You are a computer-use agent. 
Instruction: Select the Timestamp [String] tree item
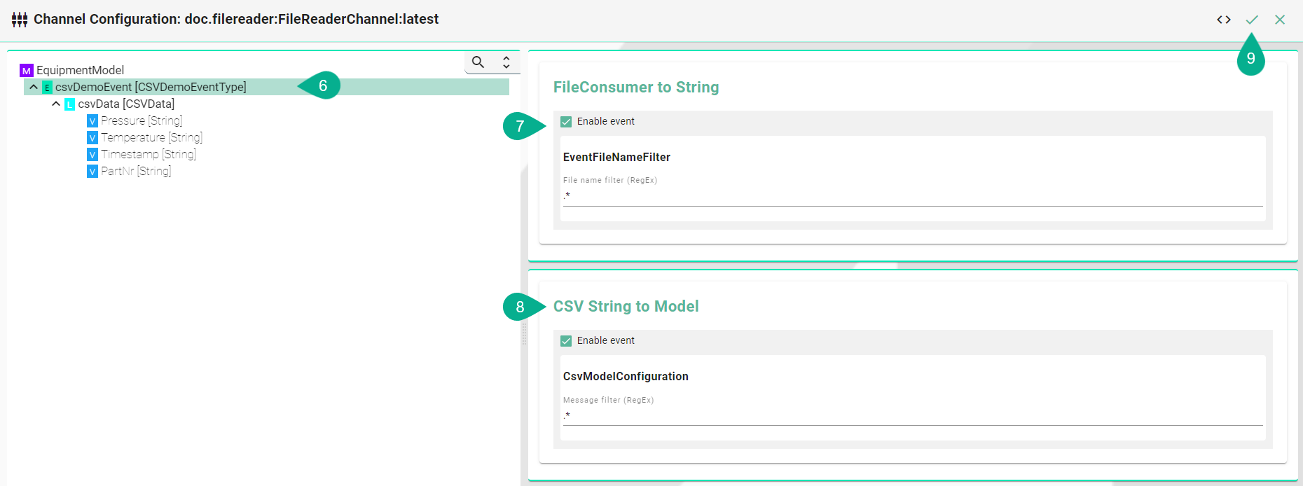click(x=149, y=154)
